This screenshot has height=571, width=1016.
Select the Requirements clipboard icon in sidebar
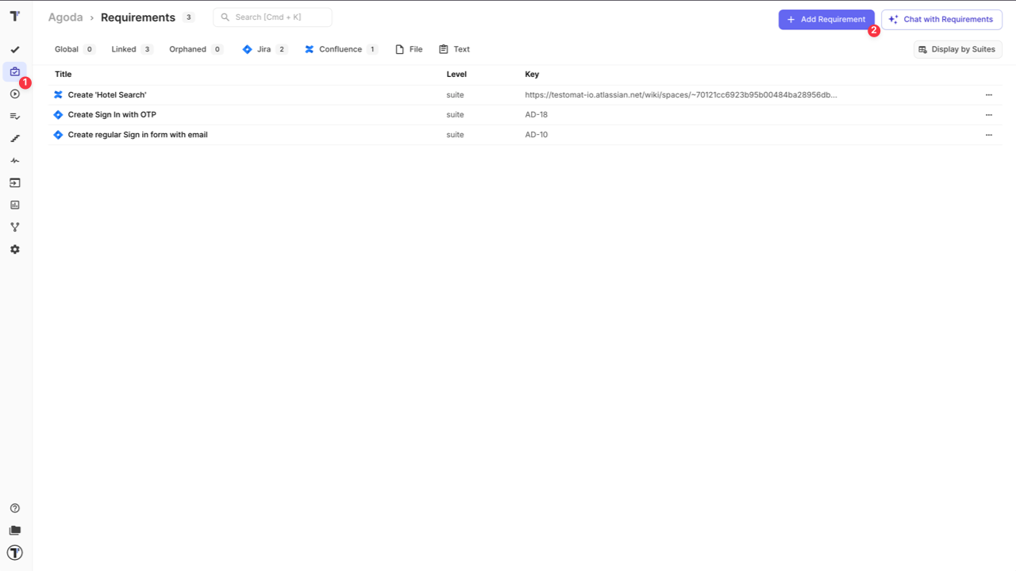tap(14, 71)
